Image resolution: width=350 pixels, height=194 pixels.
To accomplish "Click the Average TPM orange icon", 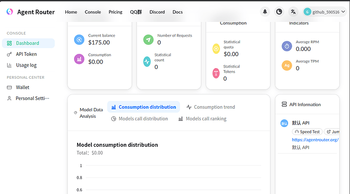I will 287,66.
